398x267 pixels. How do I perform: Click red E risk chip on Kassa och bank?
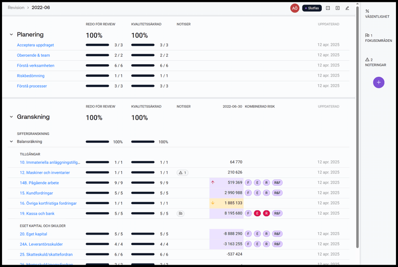click(257, 213)
